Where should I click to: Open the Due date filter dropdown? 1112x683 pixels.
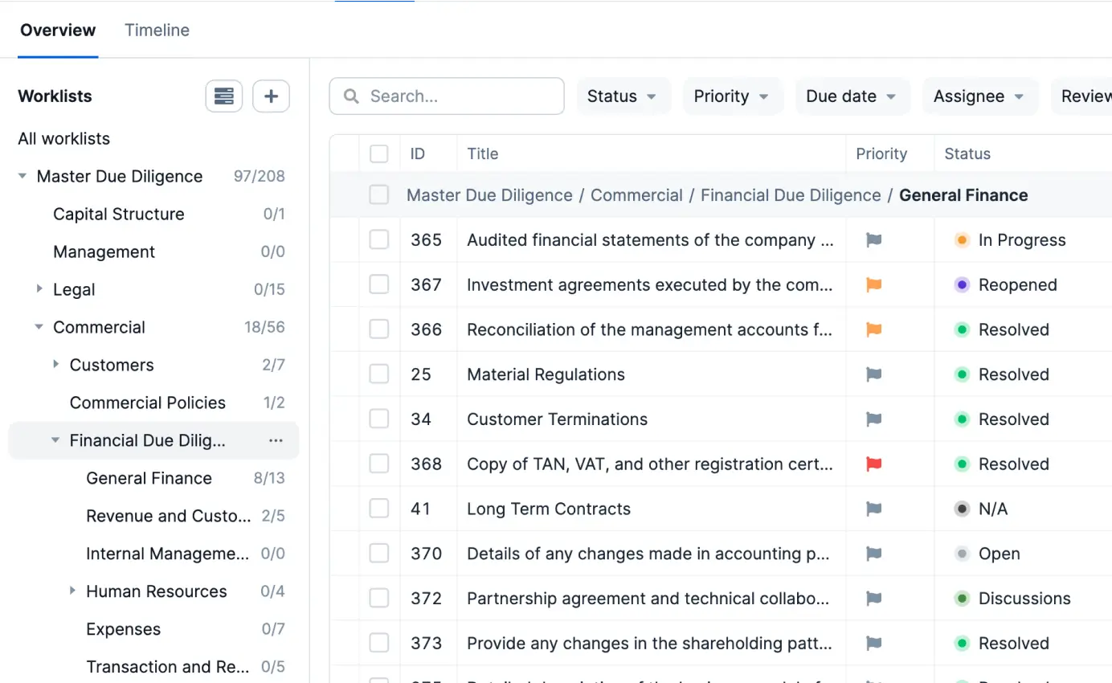852,96
